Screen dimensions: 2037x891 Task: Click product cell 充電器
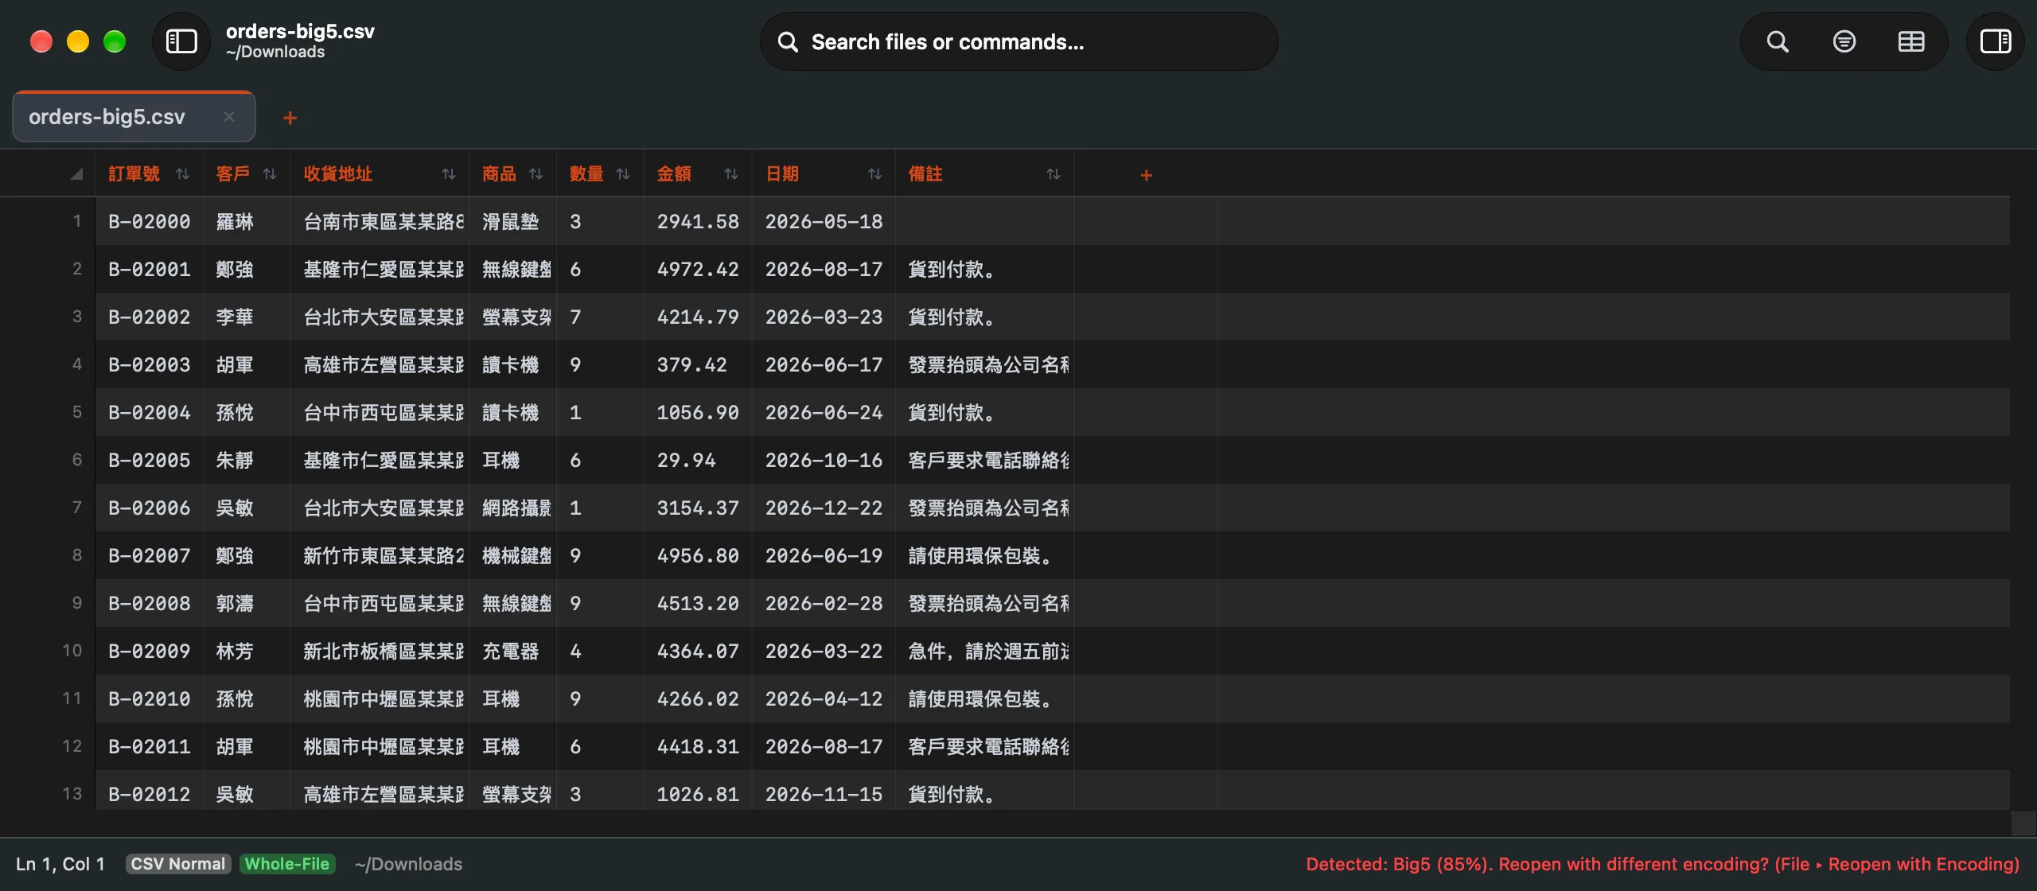(512, 651)
